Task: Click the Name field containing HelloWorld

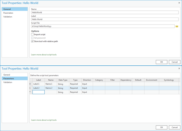Action: pos(105,13)
